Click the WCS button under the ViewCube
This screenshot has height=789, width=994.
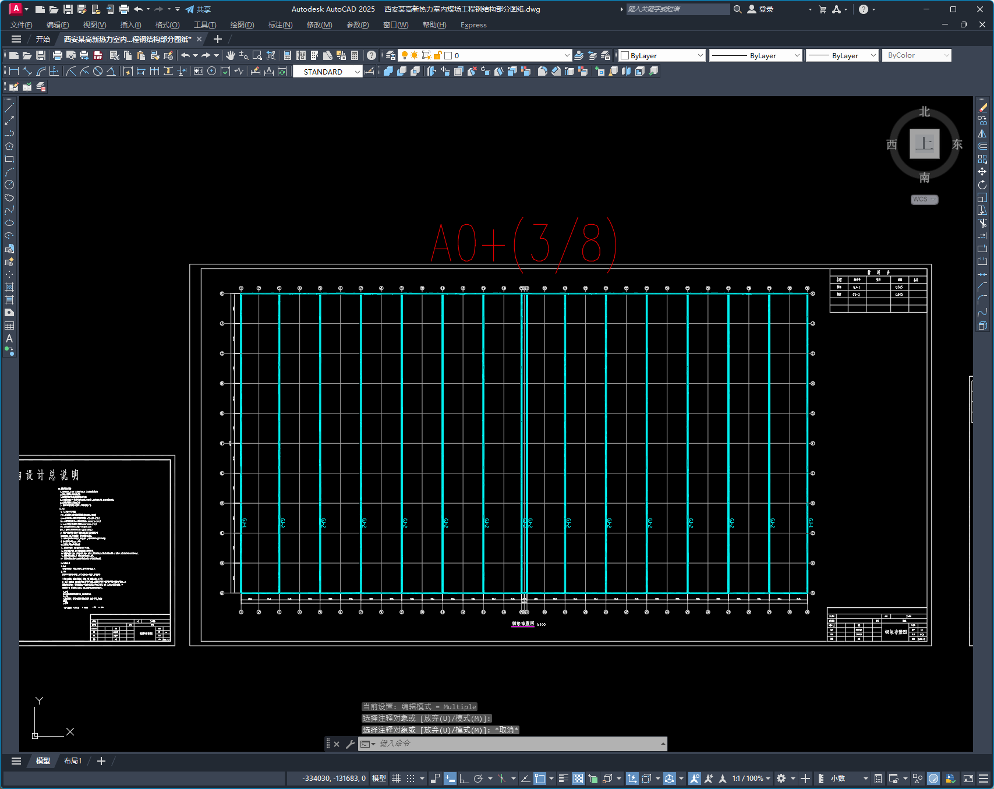(x=924, y=199)
